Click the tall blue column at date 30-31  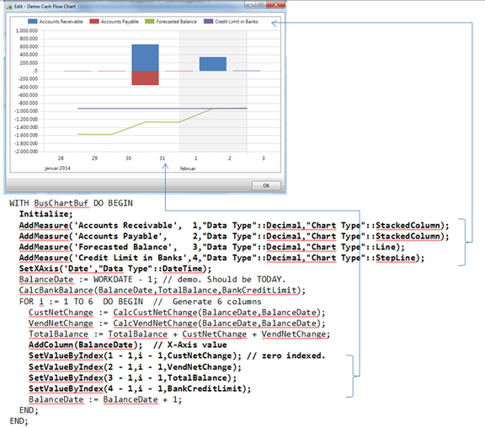pyautogui.click(x=145, y=57)
